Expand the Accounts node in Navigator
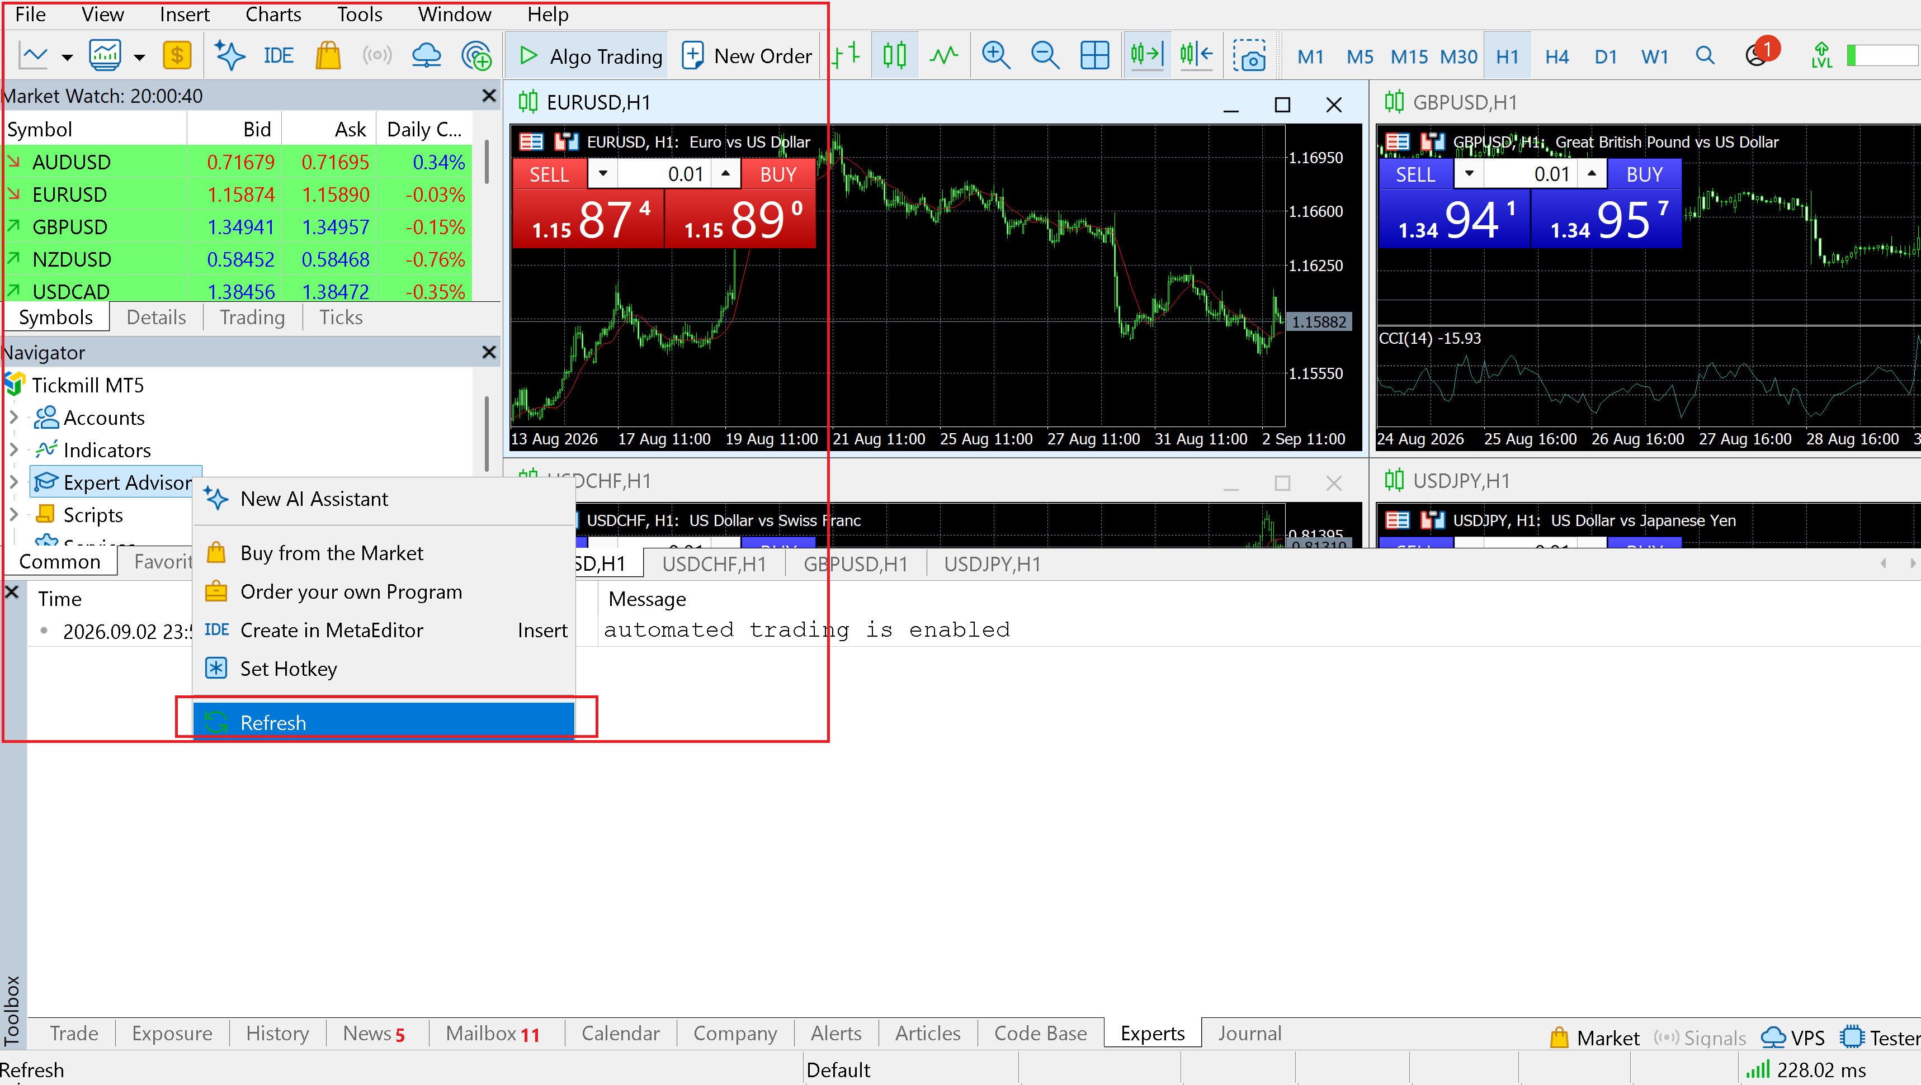This screenshot has width=1921, height=1085. point(13,418)
